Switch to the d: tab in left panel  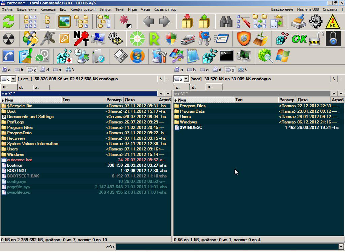click(x=25, y=87)
